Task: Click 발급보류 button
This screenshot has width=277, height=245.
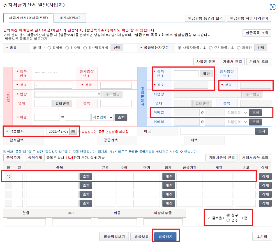Action: (x=142, y=237)
